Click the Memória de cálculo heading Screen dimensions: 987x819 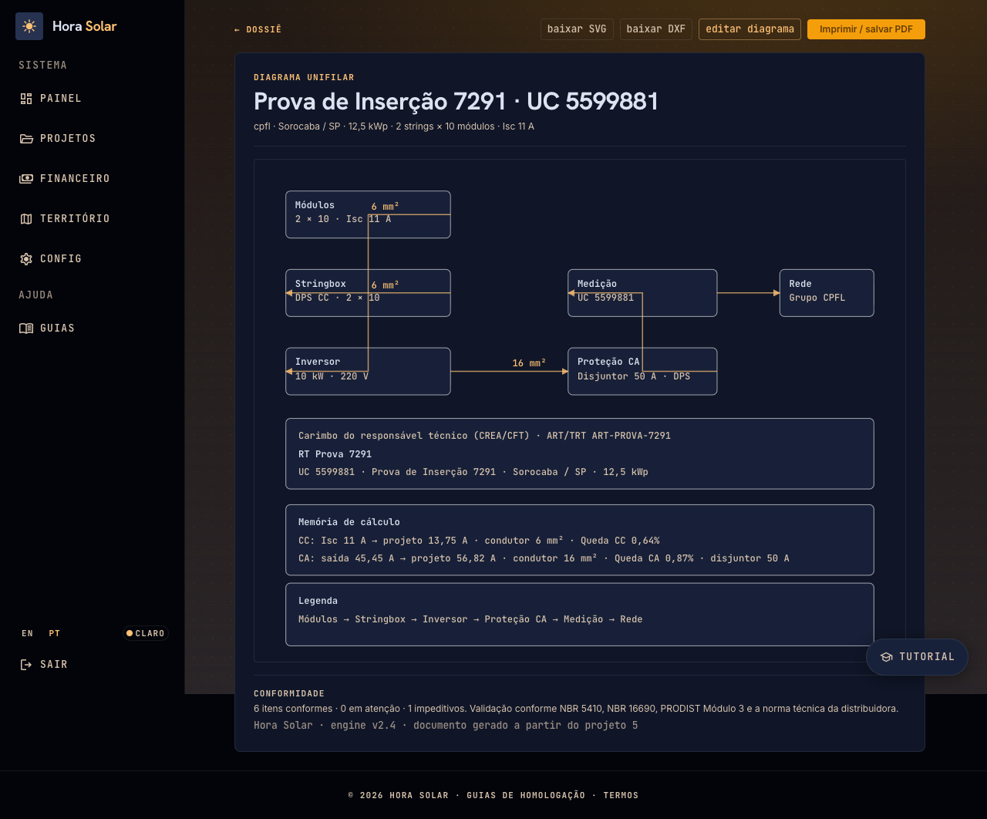(349, 522)
